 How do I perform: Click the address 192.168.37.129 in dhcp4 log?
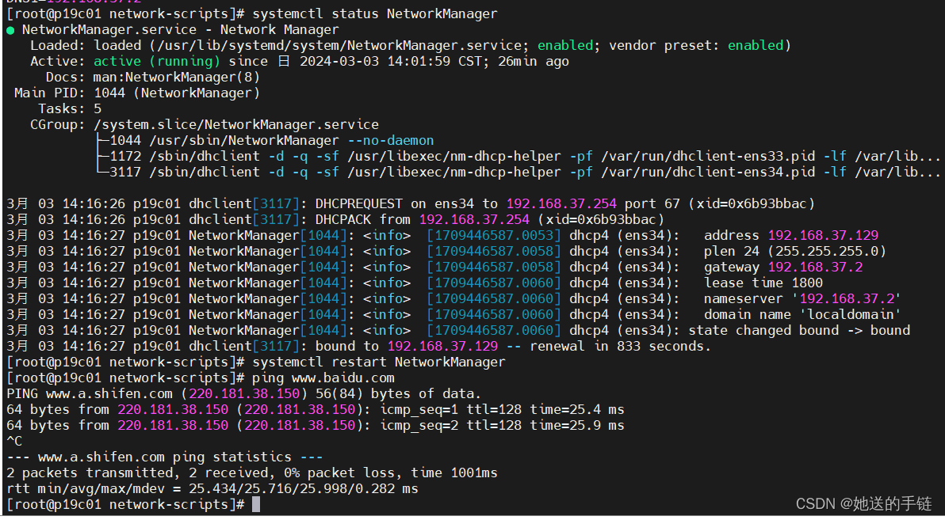(823, 235)
